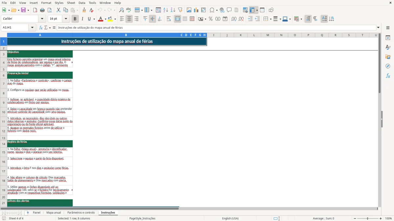394x221 pixels.
Task: Open the Insert Chart tool
Action: 196,10
